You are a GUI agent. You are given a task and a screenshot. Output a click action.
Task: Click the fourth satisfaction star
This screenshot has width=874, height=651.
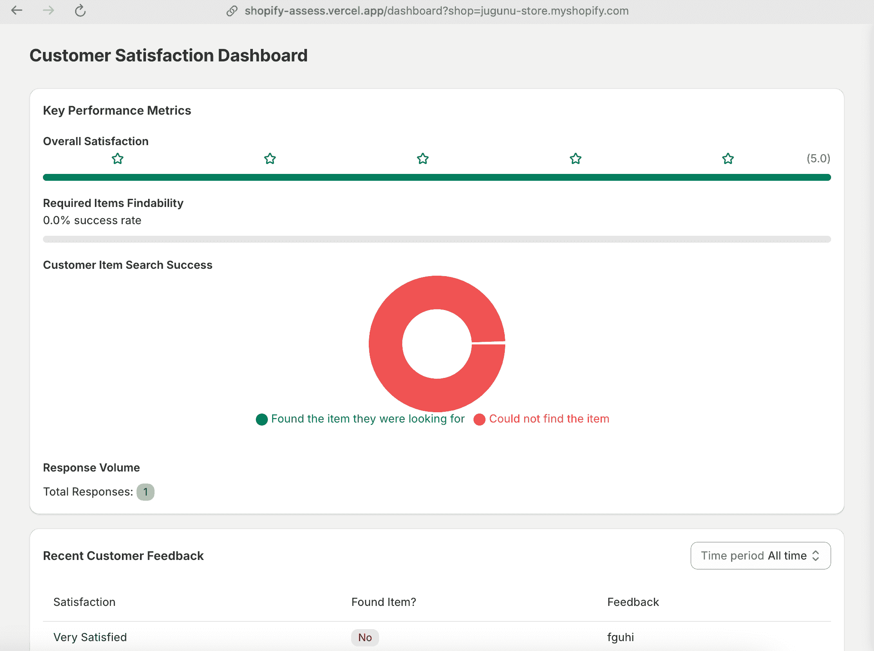(x=576, y=159)
